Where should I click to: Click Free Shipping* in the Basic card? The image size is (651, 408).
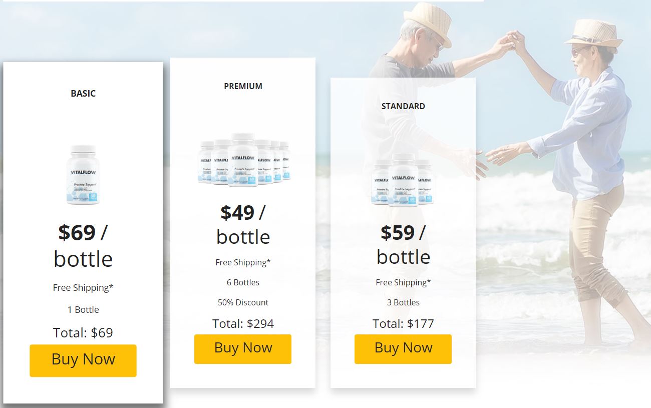pos(83,288)
